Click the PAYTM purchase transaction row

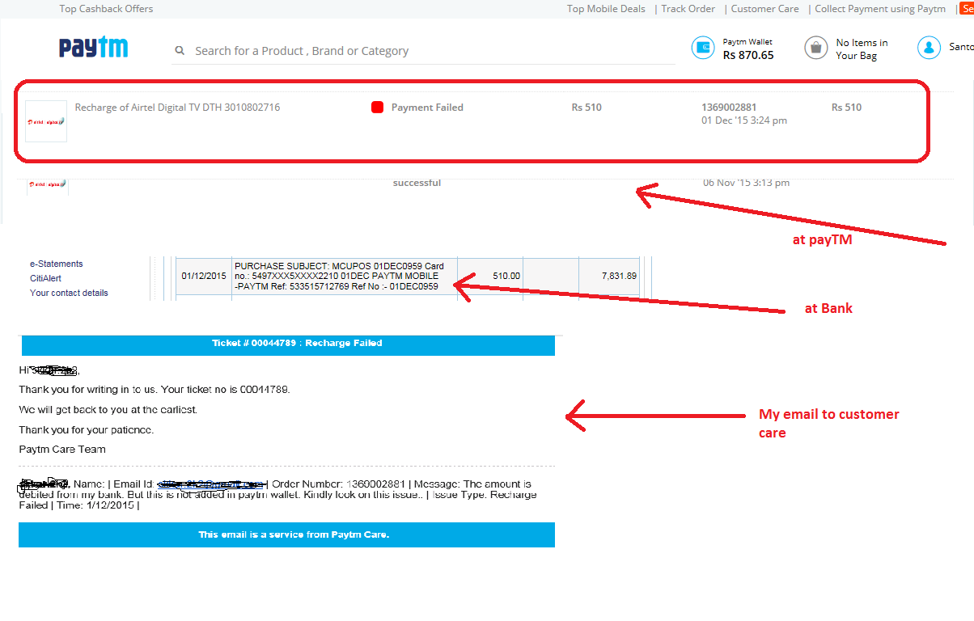point(343,276)
